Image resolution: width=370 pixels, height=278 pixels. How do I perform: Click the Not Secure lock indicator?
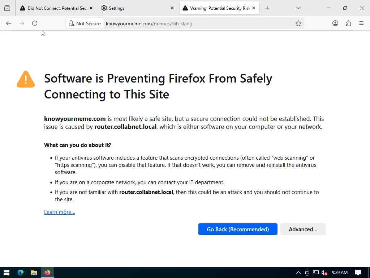pos(85,24)
